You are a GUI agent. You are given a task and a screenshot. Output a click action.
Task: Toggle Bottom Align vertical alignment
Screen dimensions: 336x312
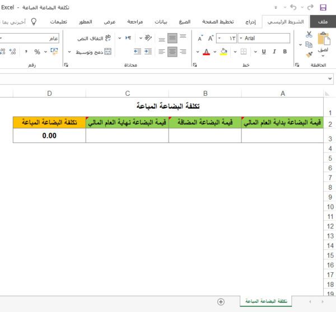click(x=162, y=39)
